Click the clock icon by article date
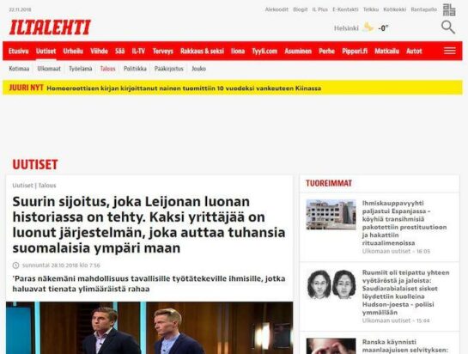The width and height of the screenshot is (468, 354). (x=15, y=265)
